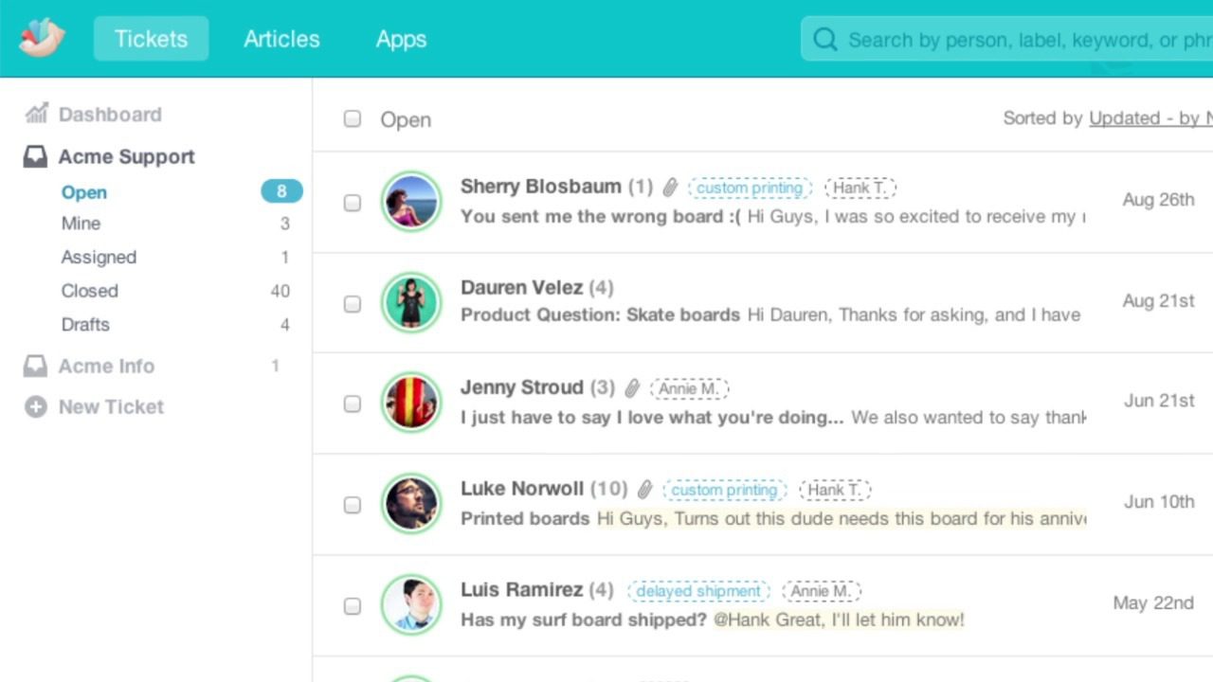This screenshot has width=1213, height=682.
Task: Click the New Ticket plus icon
Action: pos(35,407)
